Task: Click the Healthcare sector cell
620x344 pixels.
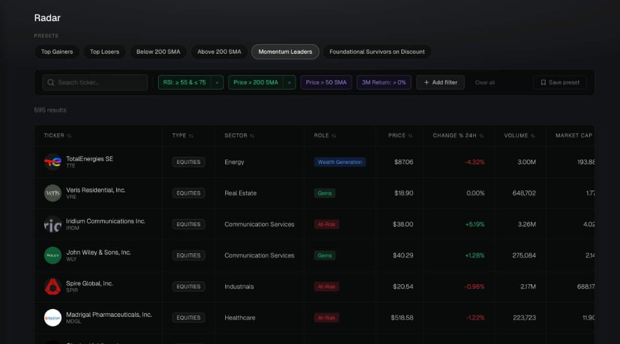Action: (x=240, y=317)
